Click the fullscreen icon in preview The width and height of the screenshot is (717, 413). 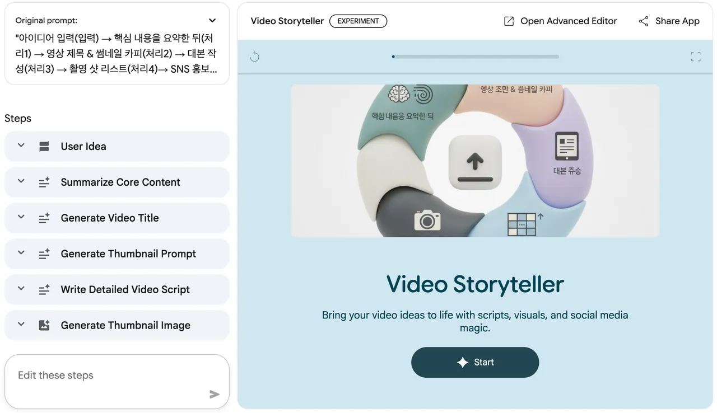click(696, 57)
